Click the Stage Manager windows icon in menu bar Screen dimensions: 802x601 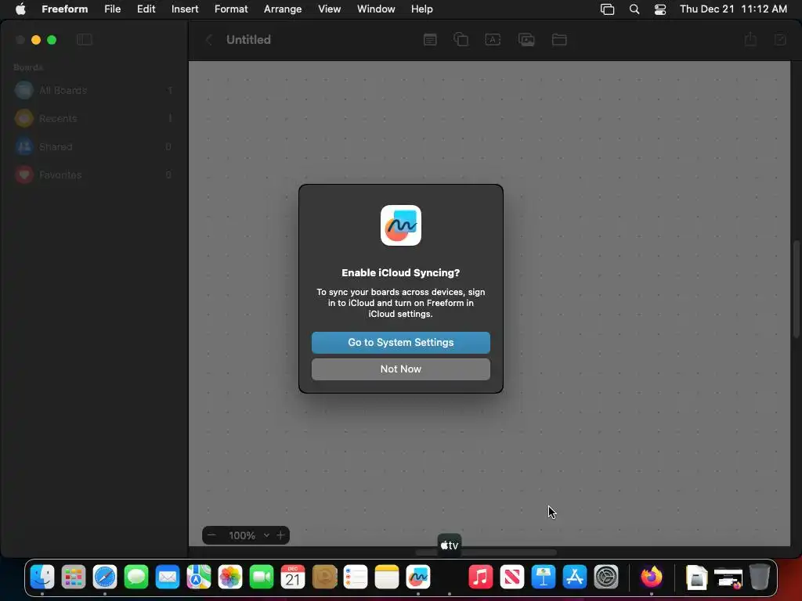(x=607, y=9)
